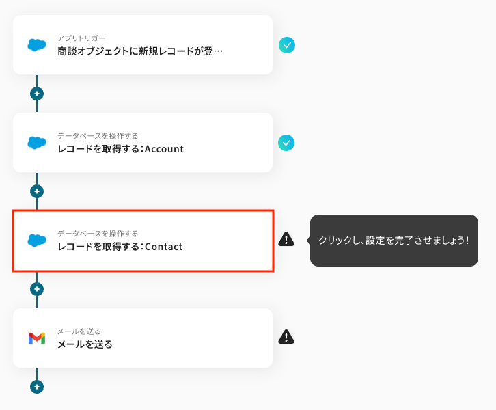This screenshot has width=496, height=410.
Task: Add a step after the send mail step
Action: click(x=37, y=387)
